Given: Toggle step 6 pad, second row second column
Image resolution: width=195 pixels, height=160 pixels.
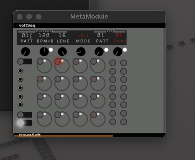Looking at the screenshot, I should point(58,79).
